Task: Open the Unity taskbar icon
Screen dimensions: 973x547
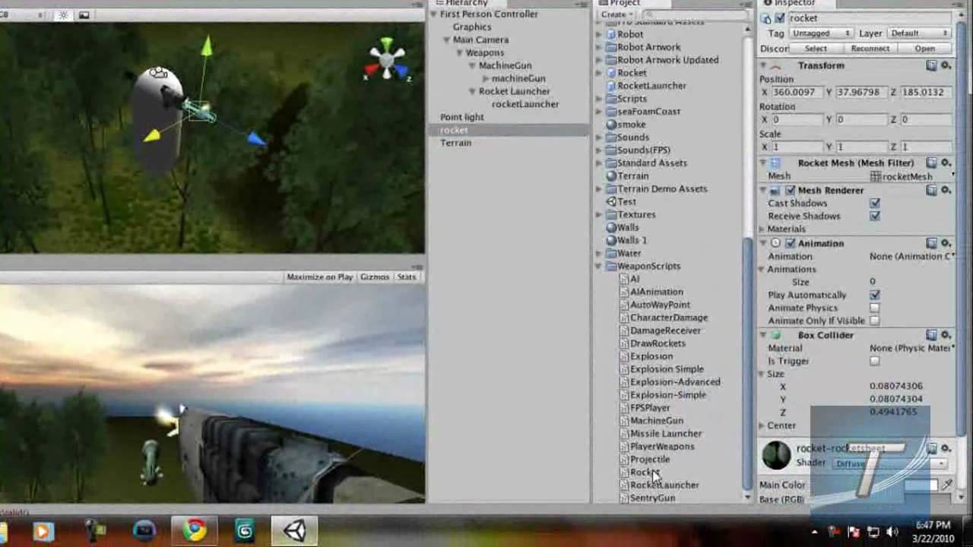Action: (x=295, y=530)
